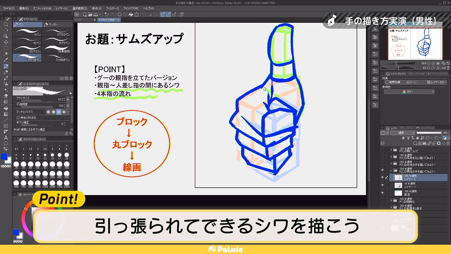Select the Text tool
This screenshot has width=451, height=254.
6,138
